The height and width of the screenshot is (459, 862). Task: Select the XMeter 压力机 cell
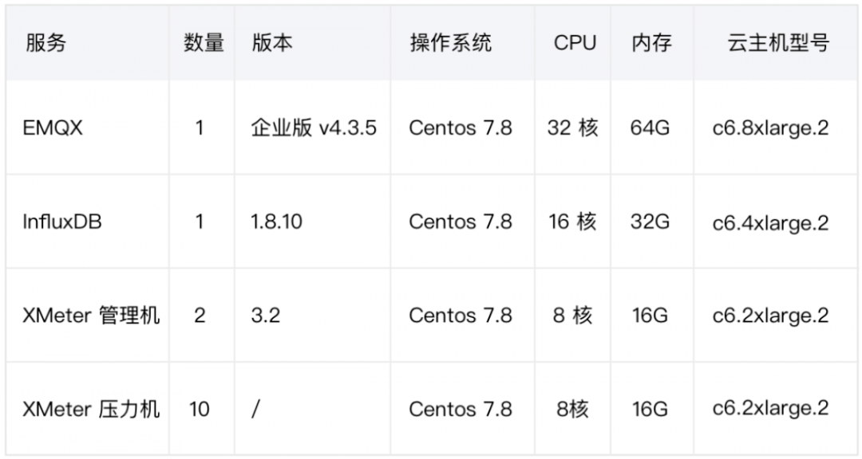click(x=91, y=410)
